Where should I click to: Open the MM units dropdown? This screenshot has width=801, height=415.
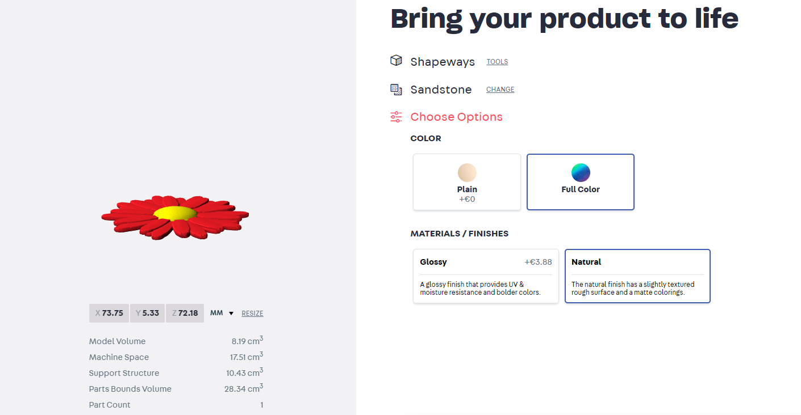[217, 313]
